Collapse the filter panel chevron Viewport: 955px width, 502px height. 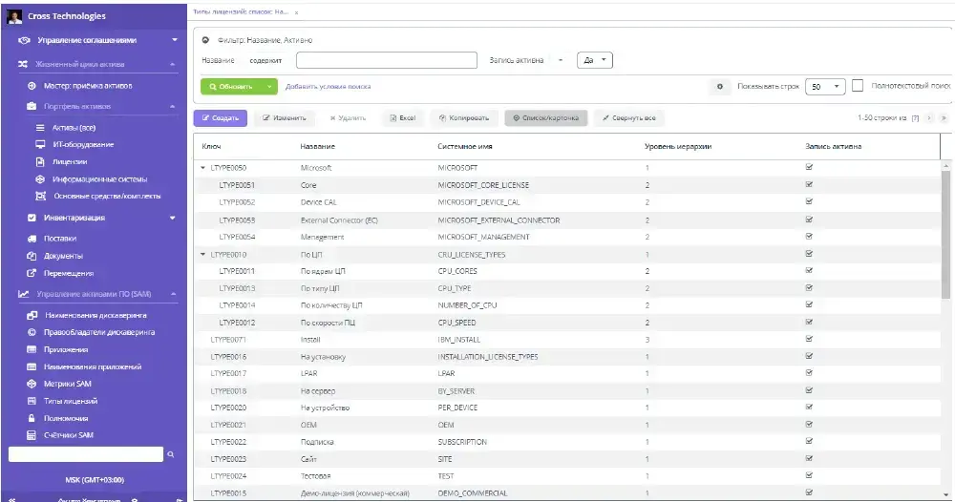point(206,40)
